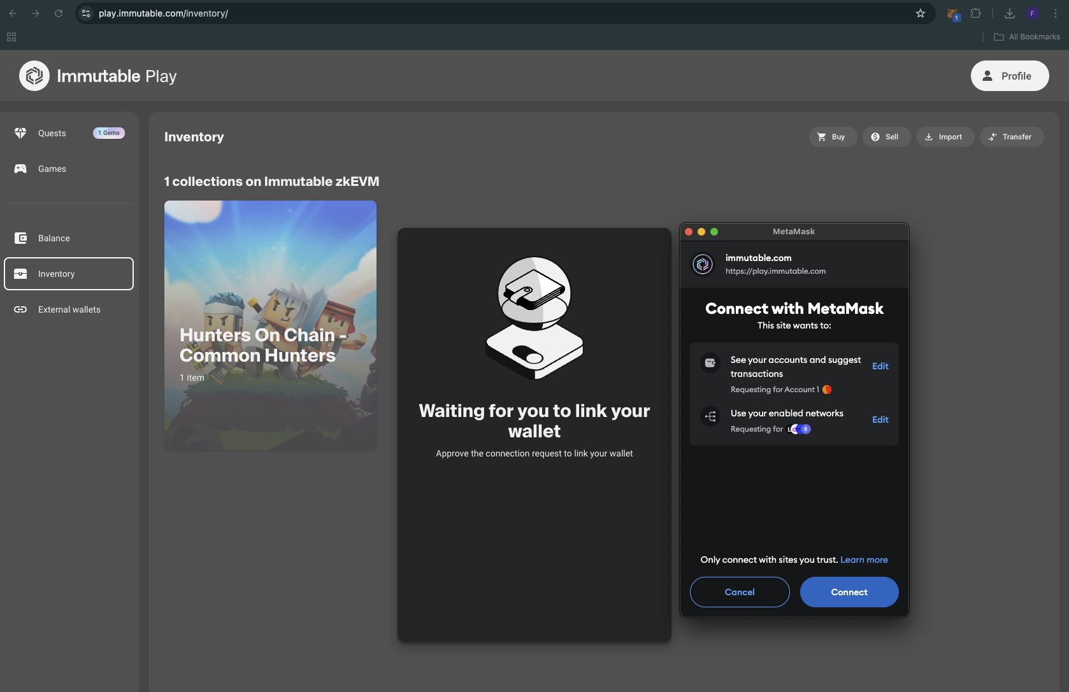The height and width of the screenshot is (692, 1069).
Task: Open browser downloads
Action: tap(1010, 13)
